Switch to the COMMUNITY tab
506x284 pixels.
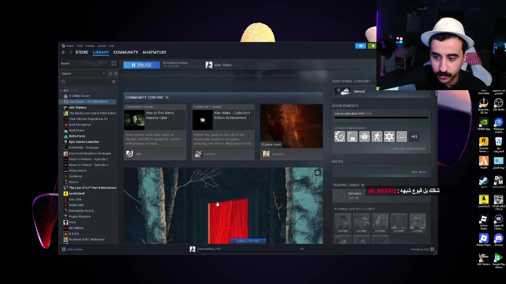[x=126, y=52]
